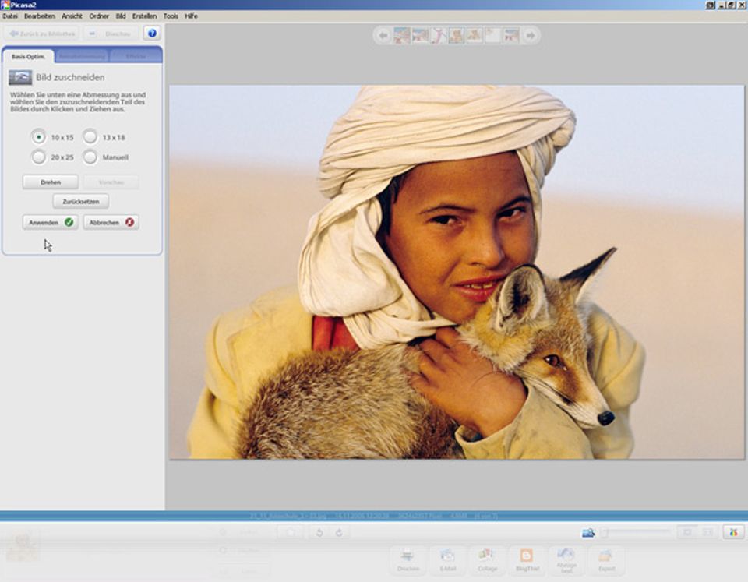This screenshot has width=748, height=582.
Task: Click the Bild zuschneiden crop icon
Action: tap(20, 77)
